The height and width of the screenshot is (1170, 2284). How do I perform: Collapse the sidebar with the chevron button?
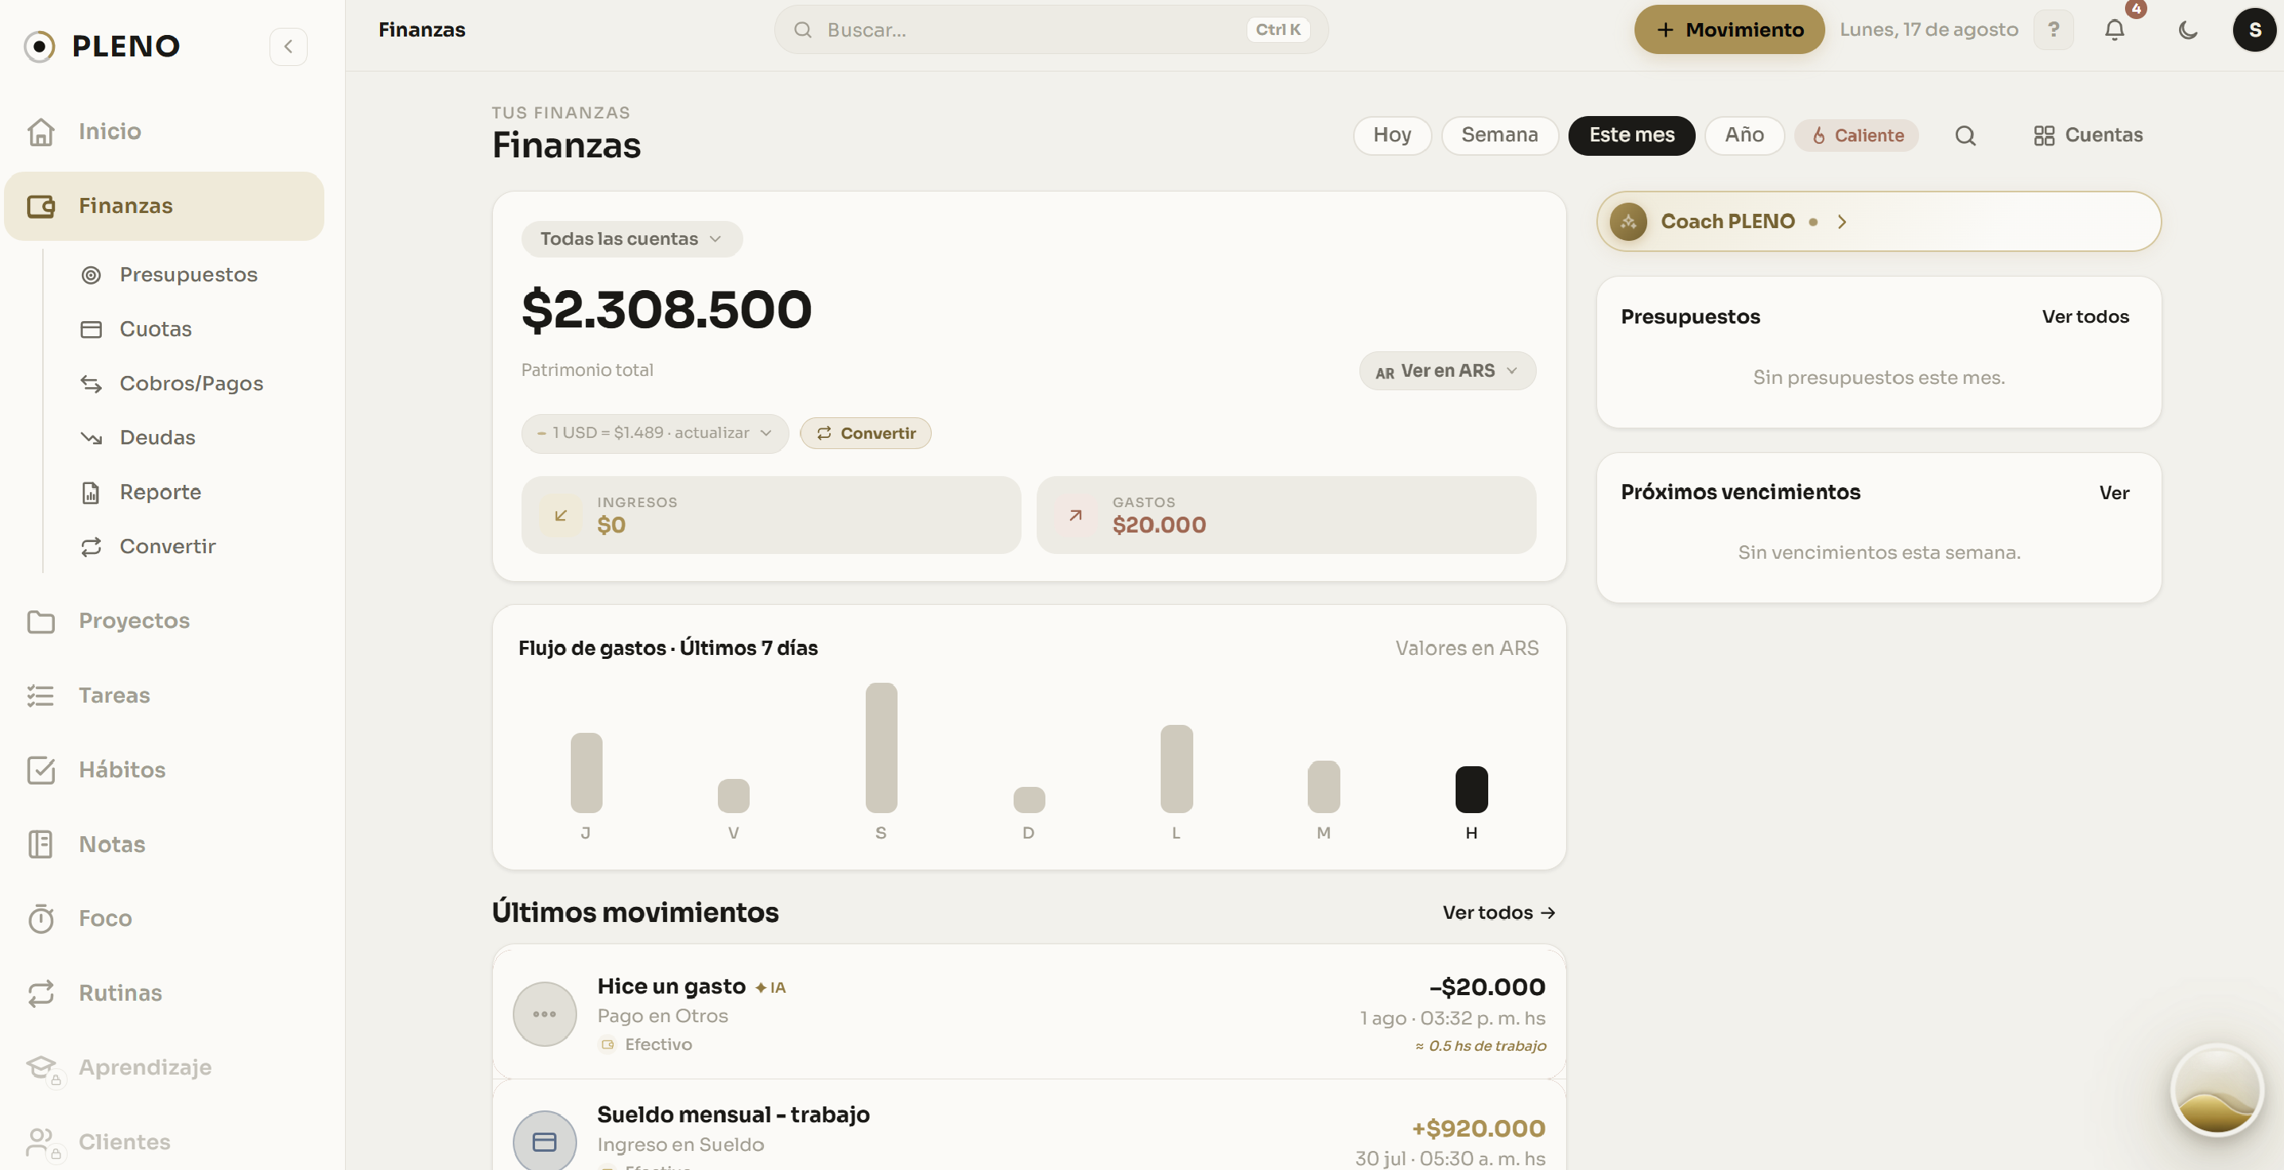[288, 46]
